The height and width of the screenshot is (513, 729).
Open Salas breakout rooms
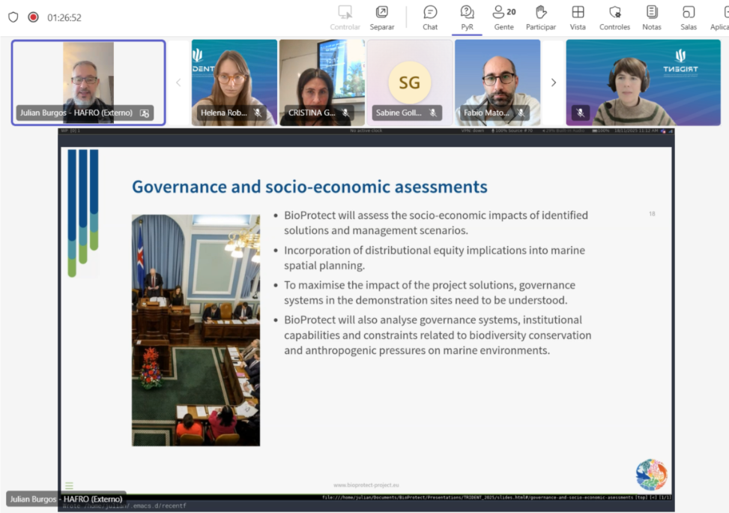[688, 17]
